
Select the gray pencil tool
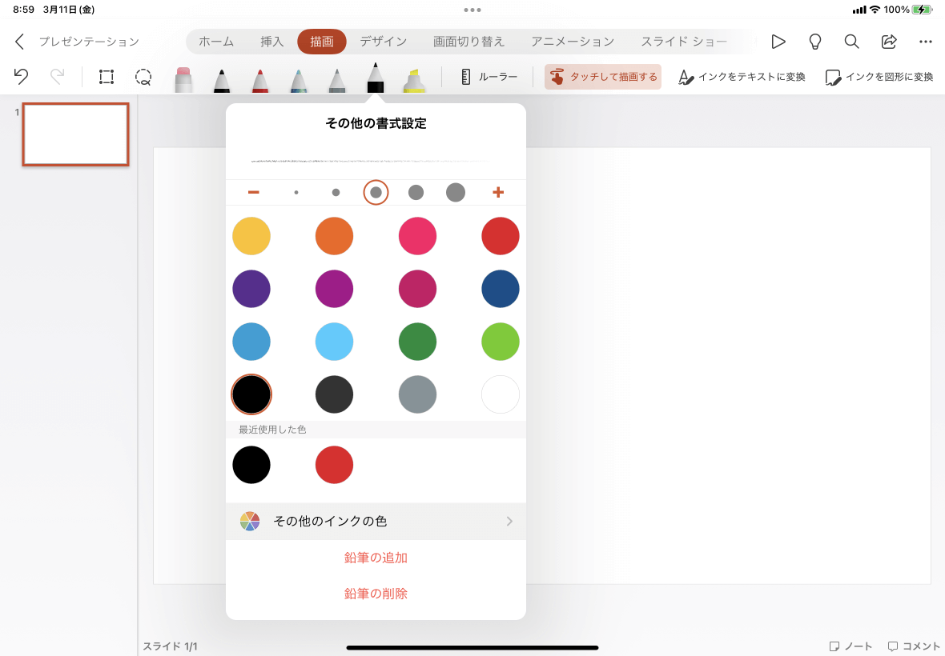(x=337, y=80)
